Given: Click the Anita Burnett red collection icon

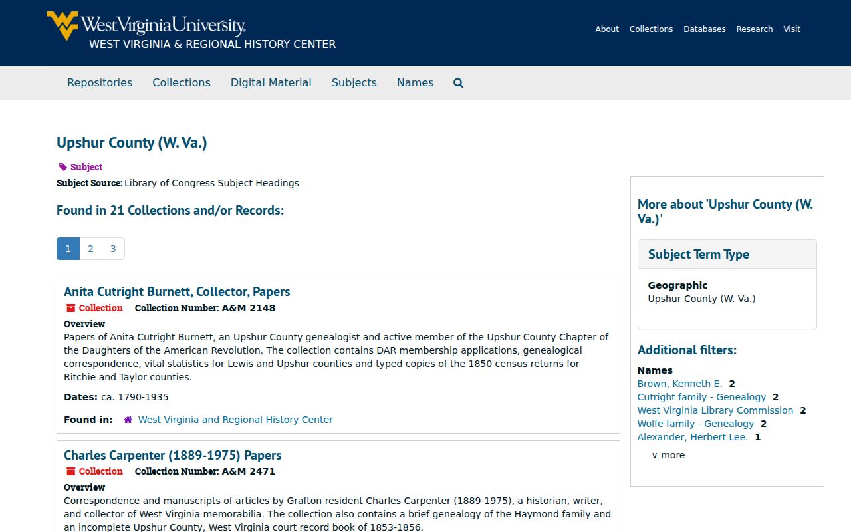Looking at the screenshot, I should [70, 308].
